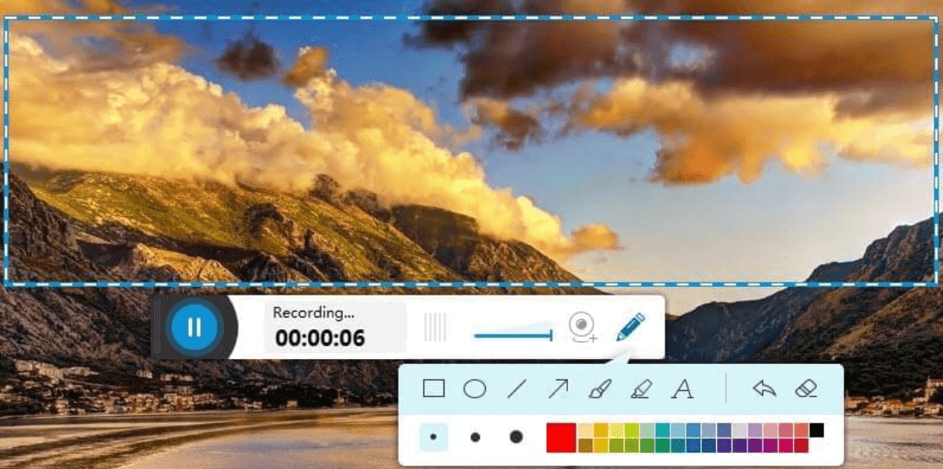Image resolution: width=943 pixels, height=469 pixels.
Task: Pick the black color swatch
Action: [816, 431]
